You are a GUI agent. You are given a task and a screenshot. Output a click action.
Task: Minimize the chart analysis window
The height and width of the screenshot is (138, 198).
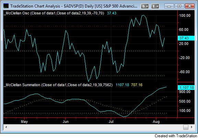pyautogui.click(x=169, y=6)
